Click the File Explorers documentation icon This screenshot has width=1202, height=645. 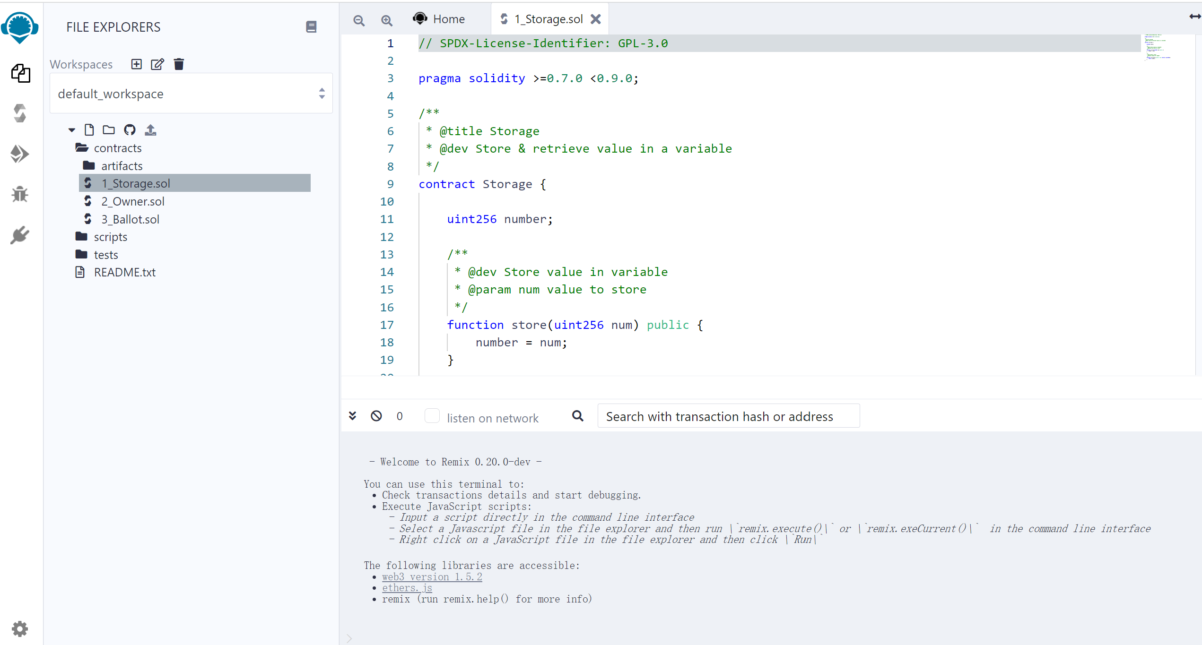point(311,27)
